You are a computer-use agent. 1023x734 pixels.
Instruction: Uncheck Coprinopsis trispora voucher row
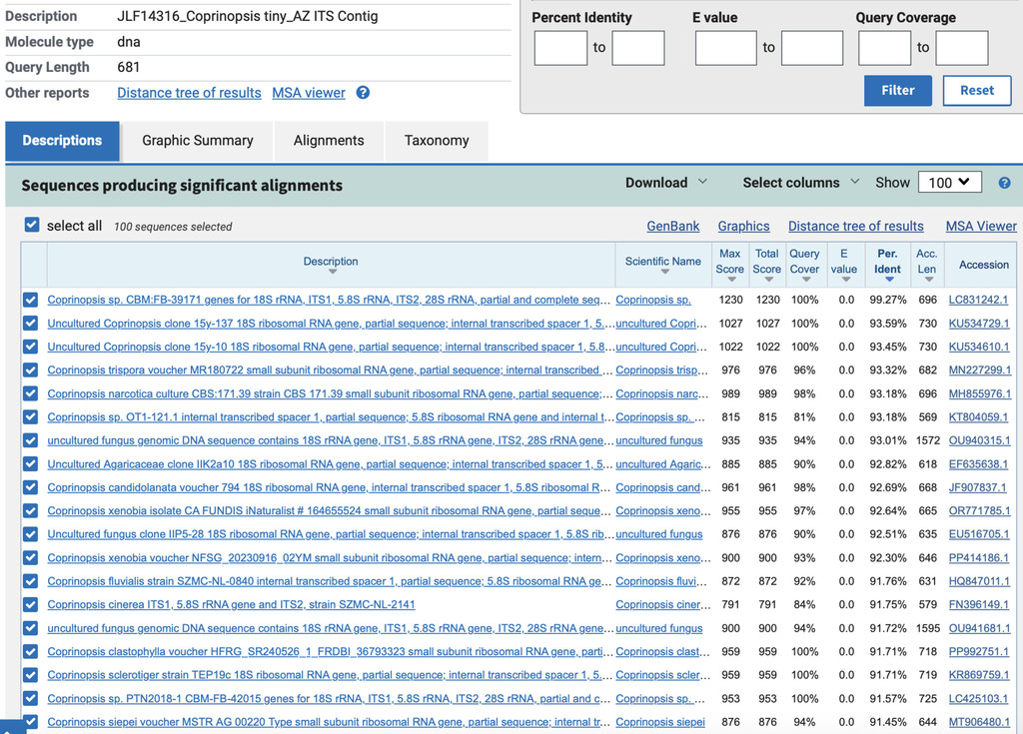[30, 369]
